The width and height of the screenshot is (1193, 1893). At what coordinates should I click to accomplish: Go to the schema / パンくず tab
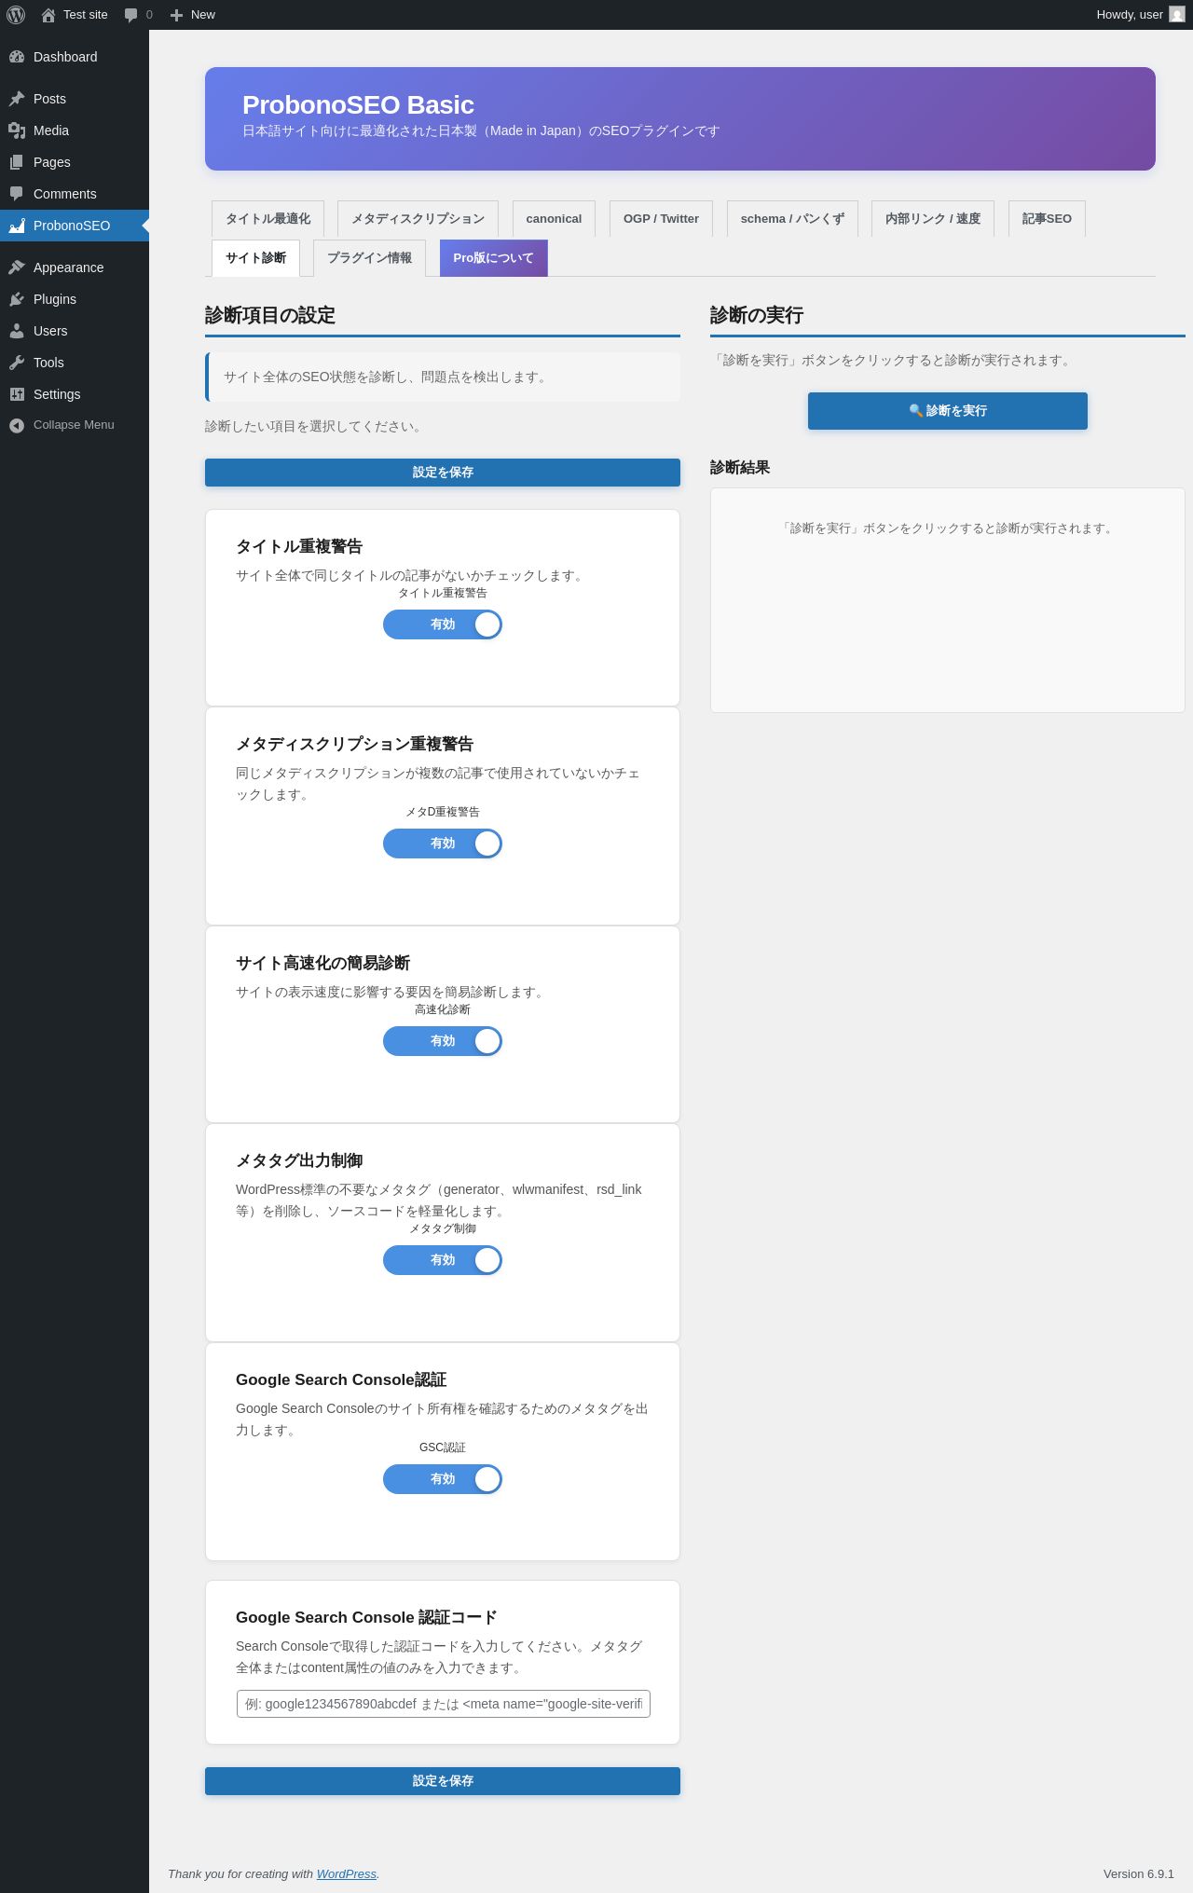(x=792, y=219)
